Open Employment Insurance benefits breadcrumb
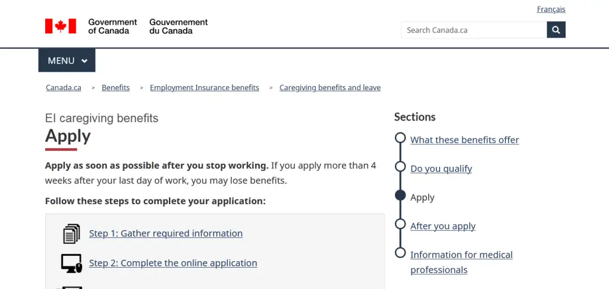This screenshot has width=609, height=289. [205, 88]
